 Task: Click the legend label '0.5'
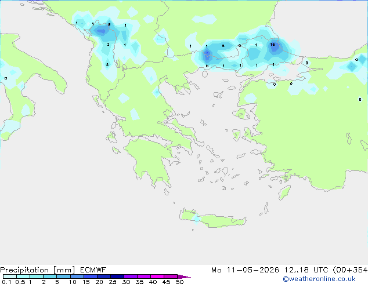tap(20, 282)
